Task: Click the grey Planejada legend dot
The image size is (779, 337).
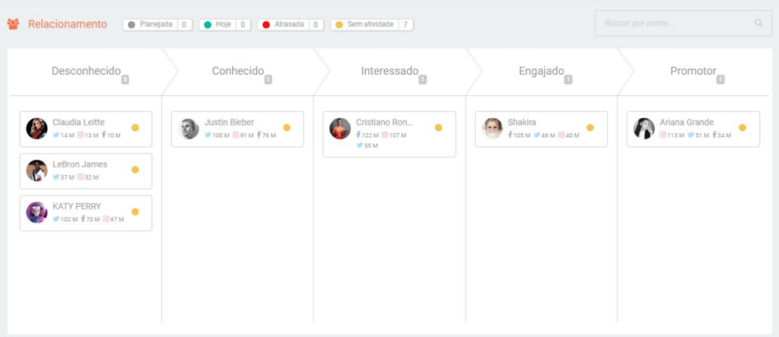Action: (131, 25)
